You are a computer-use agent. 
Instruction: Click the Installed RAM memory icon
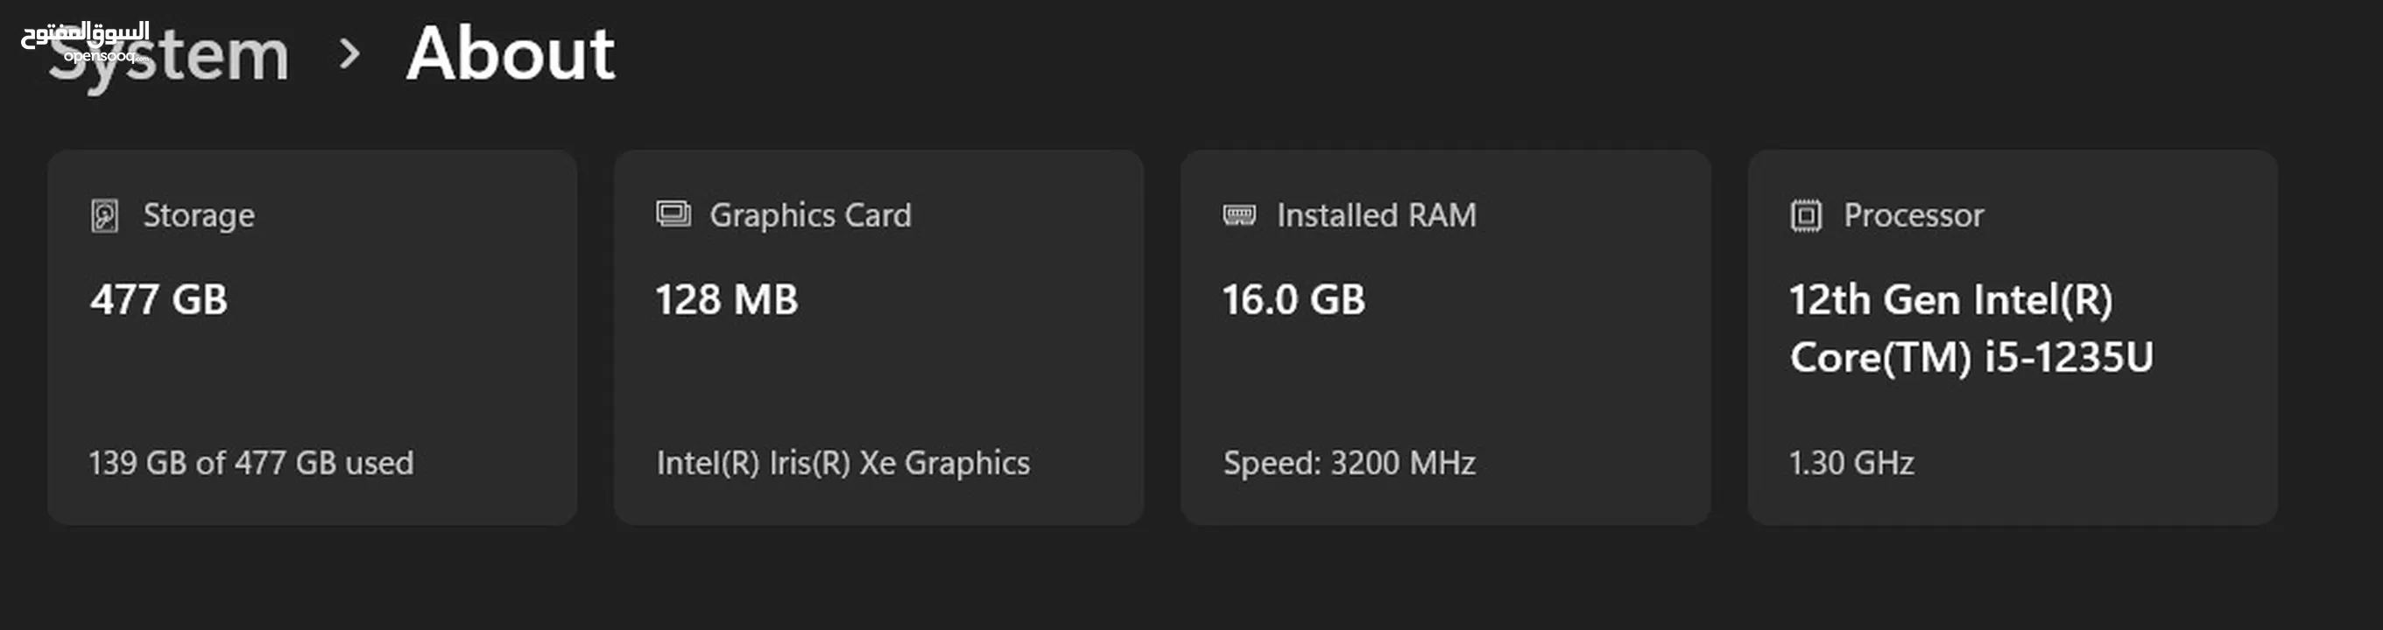1238,215
